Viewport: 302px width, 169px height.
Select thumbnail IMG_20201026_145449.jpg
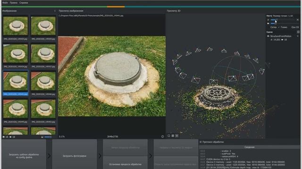(x=16, y=109)
